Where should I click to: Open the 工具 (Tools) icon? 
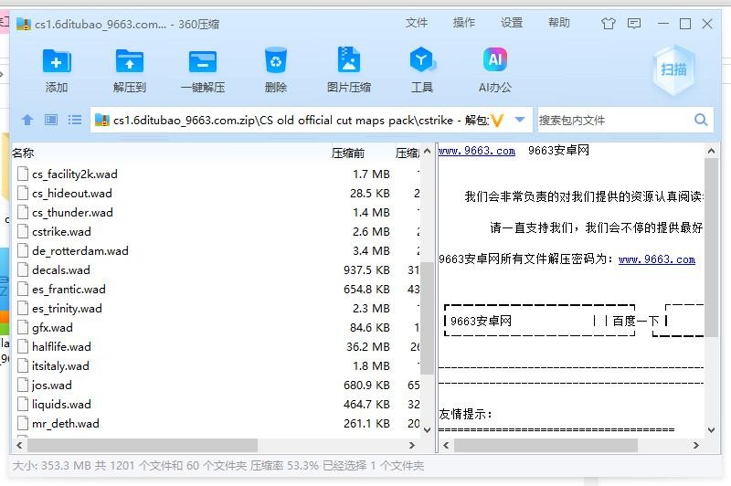coord(421,59)
